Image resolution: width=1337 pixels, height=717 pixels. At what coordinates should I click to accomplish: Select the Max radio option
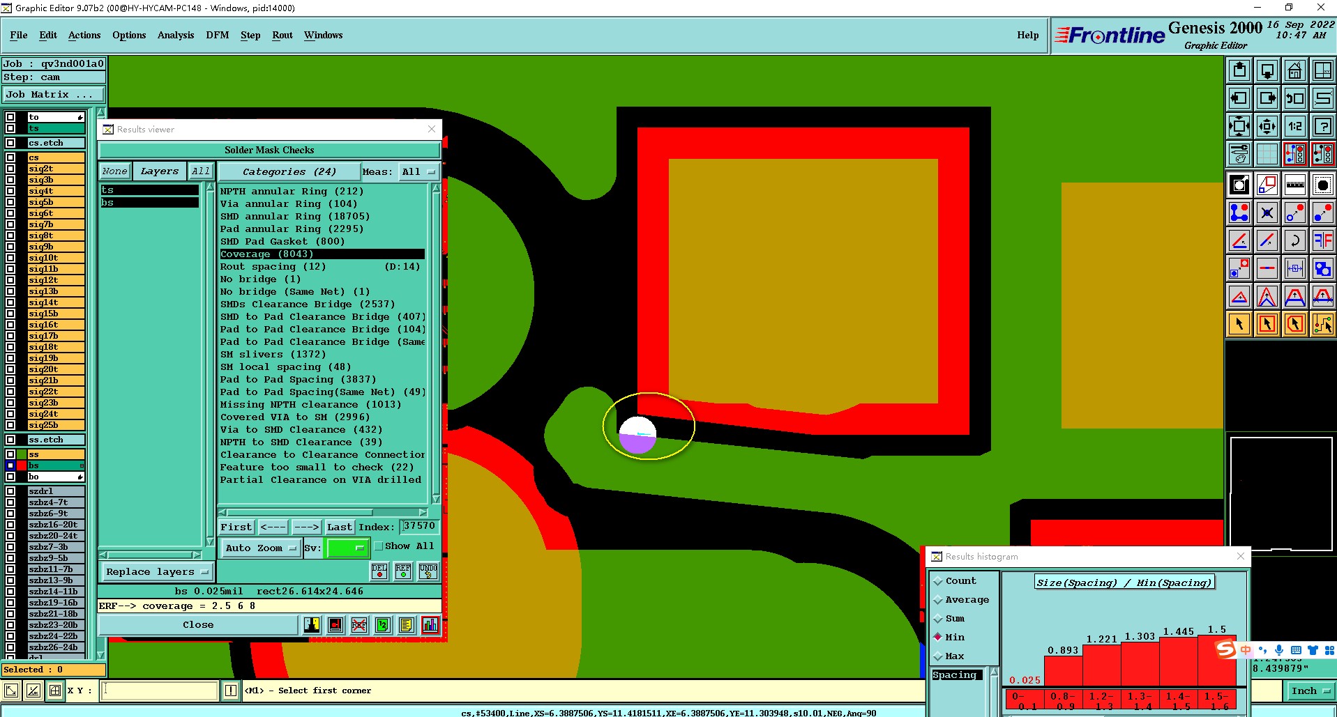coord(938,656)
